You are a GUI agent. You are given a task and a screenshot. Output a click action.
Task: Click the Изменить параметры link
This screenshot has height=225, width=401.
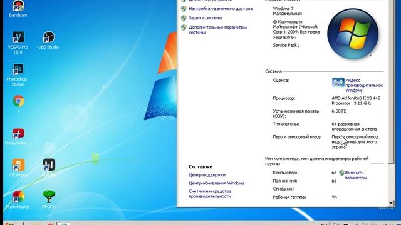355,175
